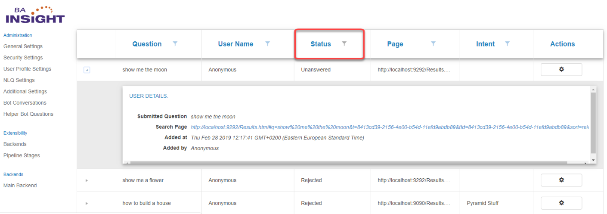The image size is (607, 214).
Task: Click the user details vertical scrollbar
Action: point(593,123)
